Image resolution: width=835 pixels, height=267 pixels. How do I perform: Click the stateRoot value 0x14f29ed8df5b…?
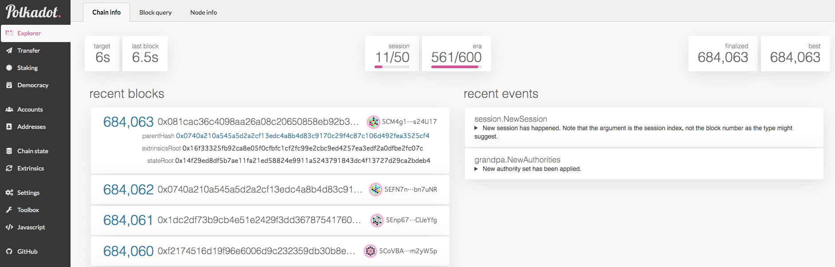[303, 161]
